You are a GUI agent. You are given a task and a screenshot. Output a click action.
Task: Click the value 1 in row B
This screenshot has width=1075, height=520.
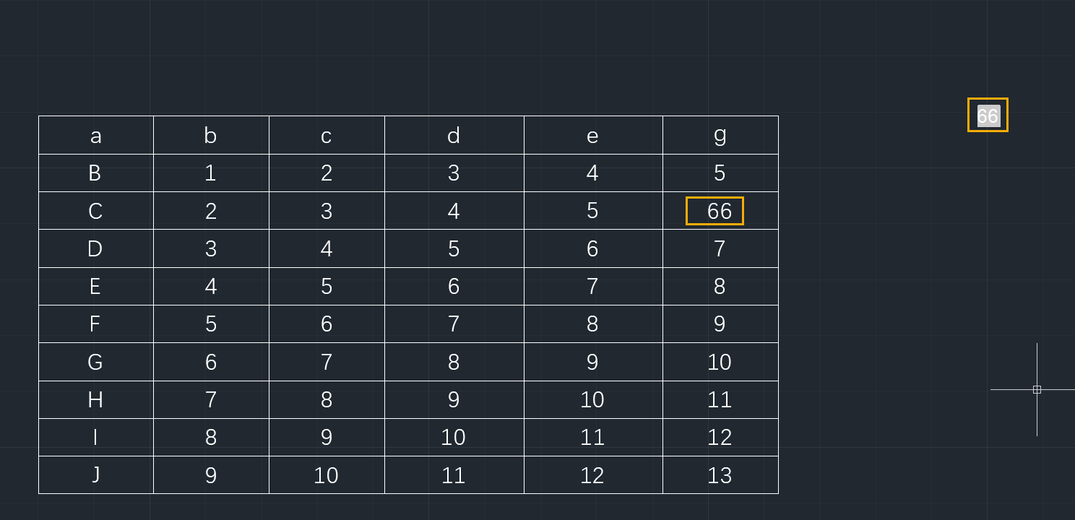pyautogui.click(x=211, y=173)
